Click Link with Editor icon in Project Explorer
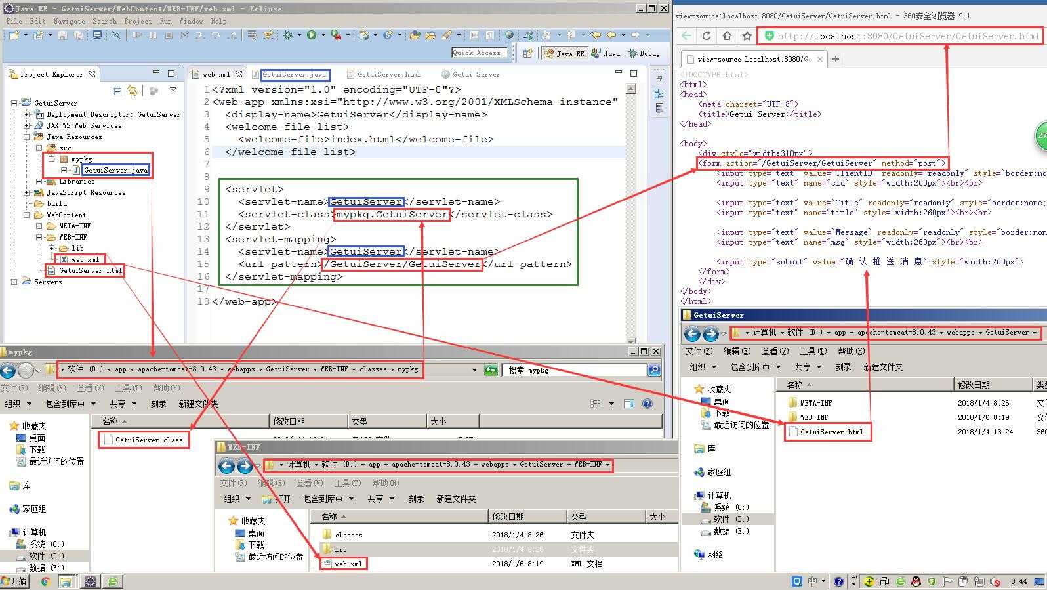The height and width of the screenshot is (590, 1047). [133, 90]
